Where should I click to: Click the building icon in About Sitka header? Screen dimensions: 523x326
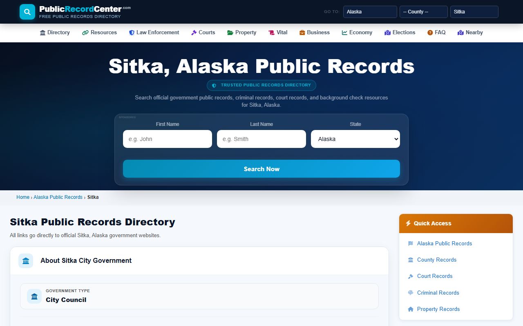(x=26, y=261)
